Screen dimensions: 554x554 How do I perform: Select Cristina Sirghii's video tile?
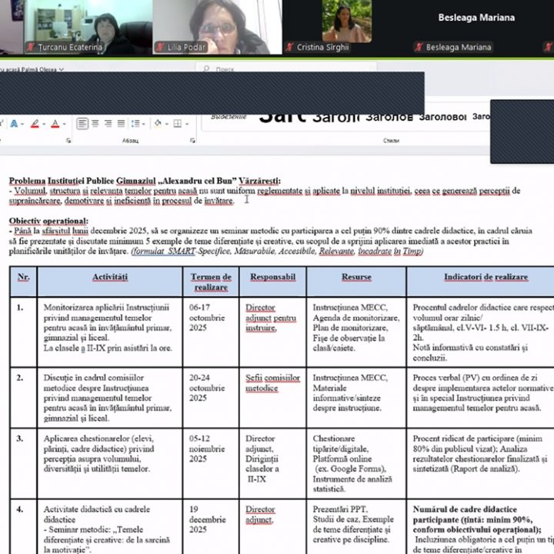click(x=345, y=27)
